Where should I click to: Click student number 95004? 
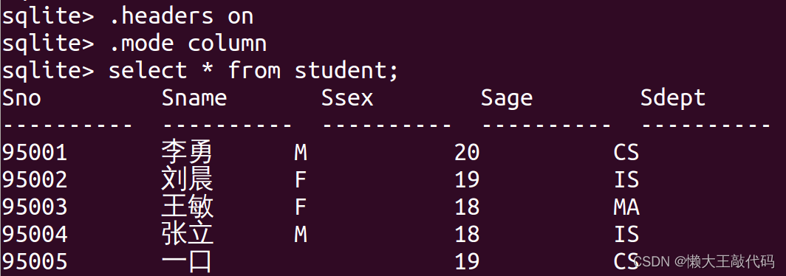(35, 235)
